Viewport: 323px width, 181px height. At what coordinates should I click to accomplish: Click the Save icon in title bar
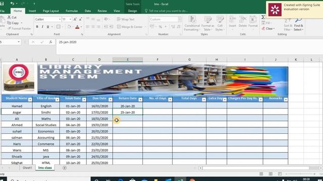(2, 4)
